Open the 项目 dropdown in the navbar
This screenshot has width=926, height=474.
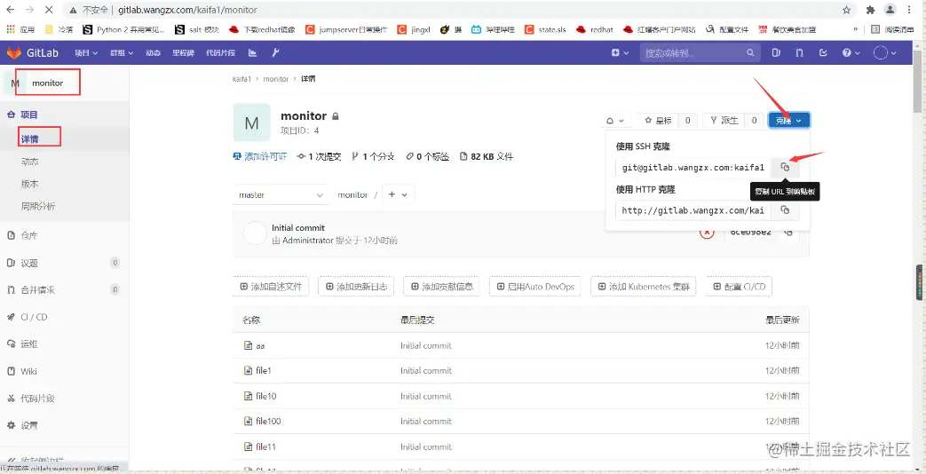[86, 52]
